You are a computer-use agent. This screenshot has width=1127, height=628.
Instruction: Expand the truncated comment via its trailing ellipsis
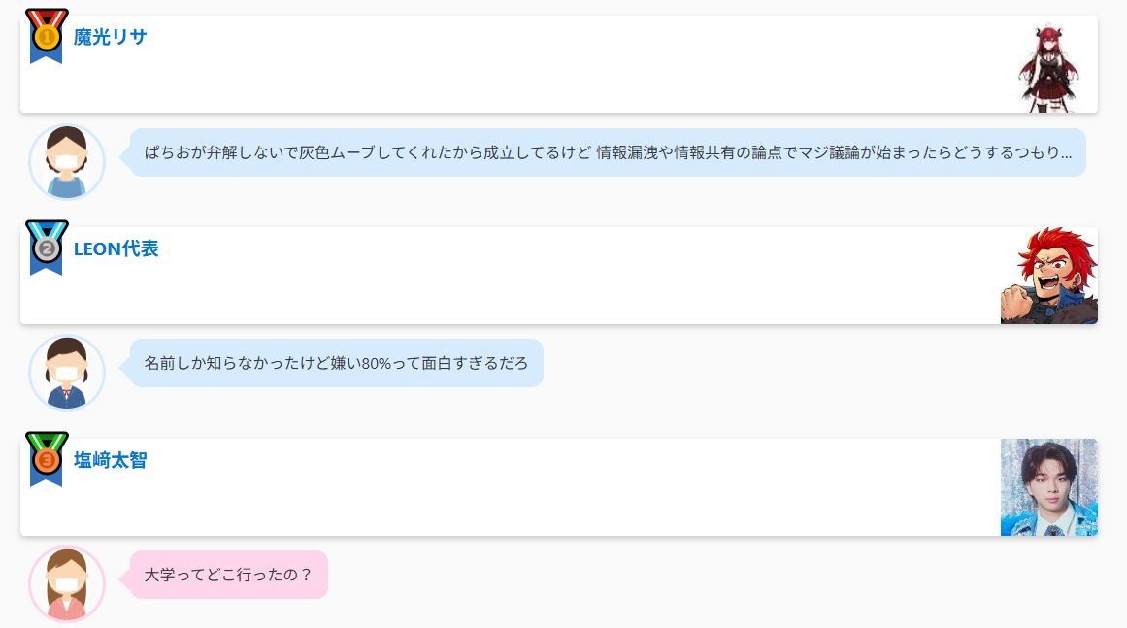pos(1065,153)
